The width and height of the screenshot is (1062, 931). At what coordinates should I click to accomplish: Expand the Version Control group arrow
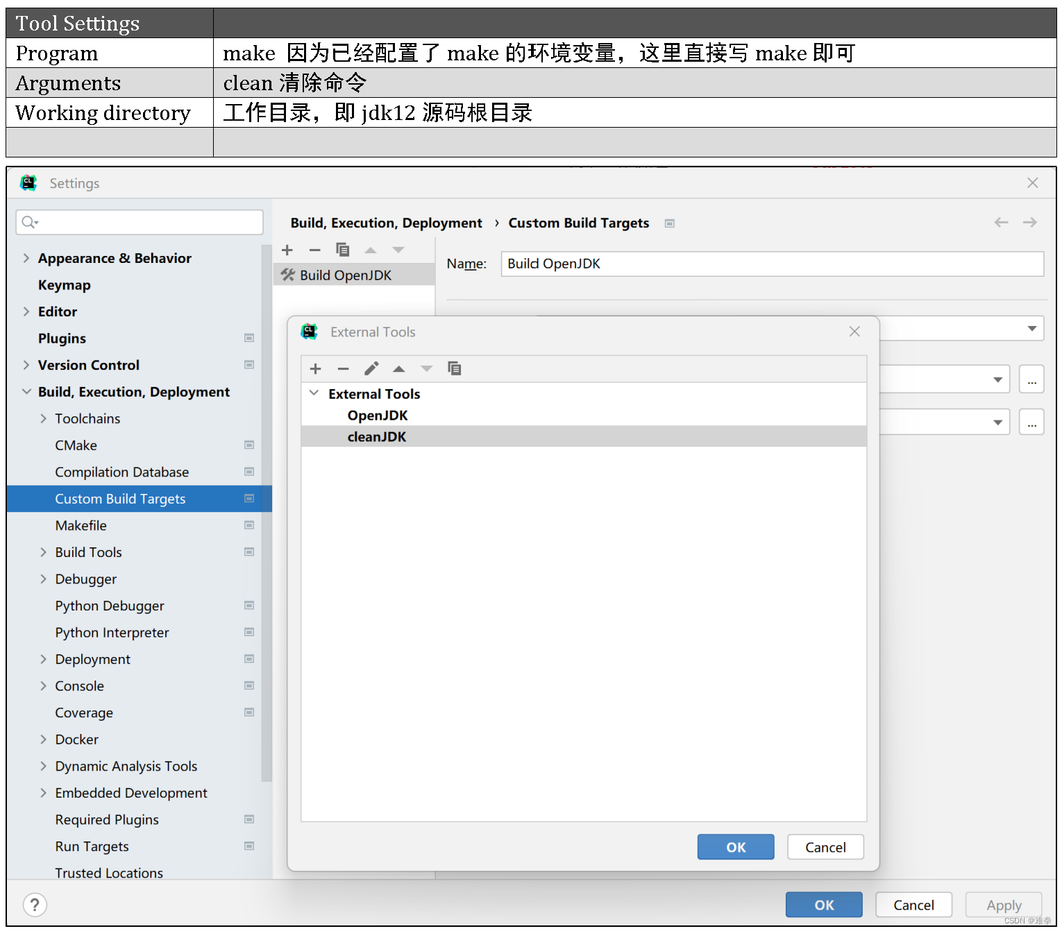point(26,365)
